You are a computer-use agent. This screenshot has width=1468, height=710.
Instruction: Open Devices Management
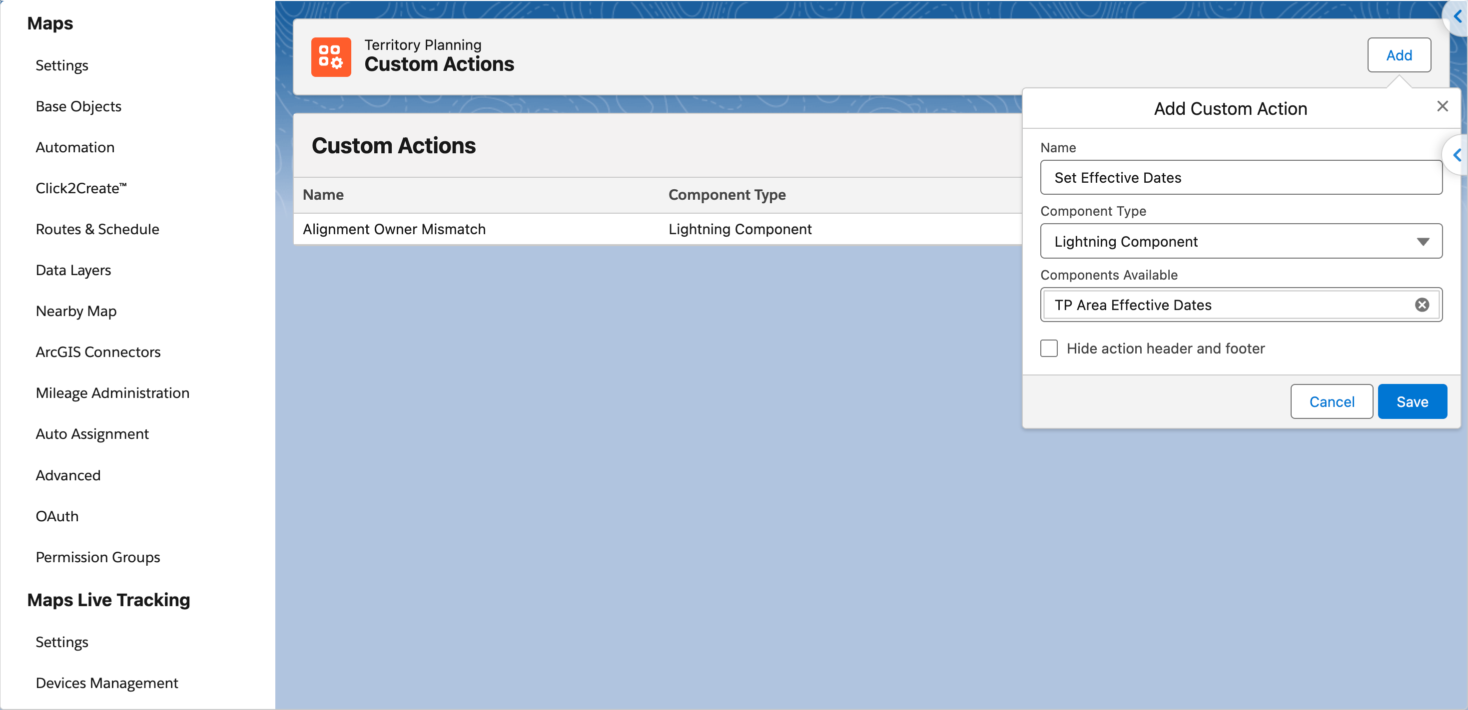click(107, 683)
